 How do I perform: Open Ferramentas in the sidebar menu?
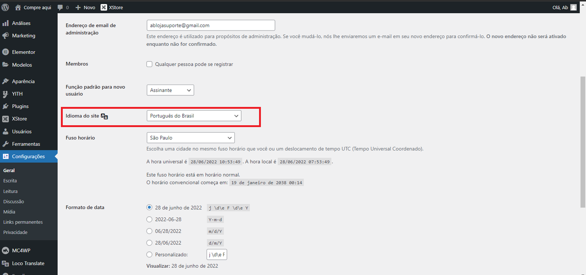point(26,144)
